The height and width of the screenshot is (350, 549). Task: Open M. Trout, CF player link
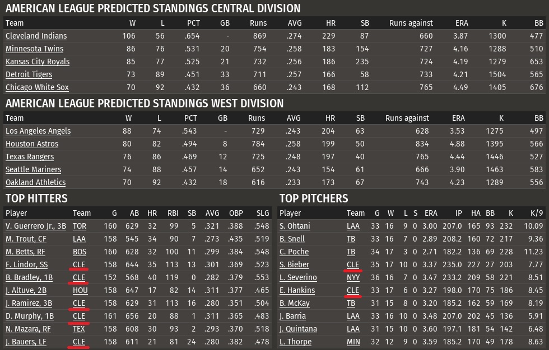26,239
